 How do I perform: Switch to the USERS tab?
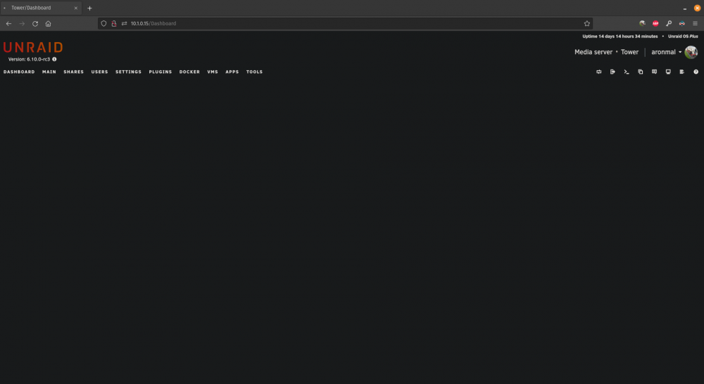tap(100, 72)
